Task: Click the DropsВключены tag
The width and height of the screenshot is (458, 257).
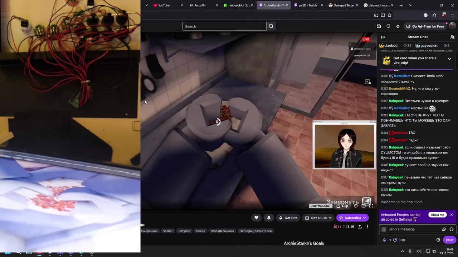Action: (222, 231)
